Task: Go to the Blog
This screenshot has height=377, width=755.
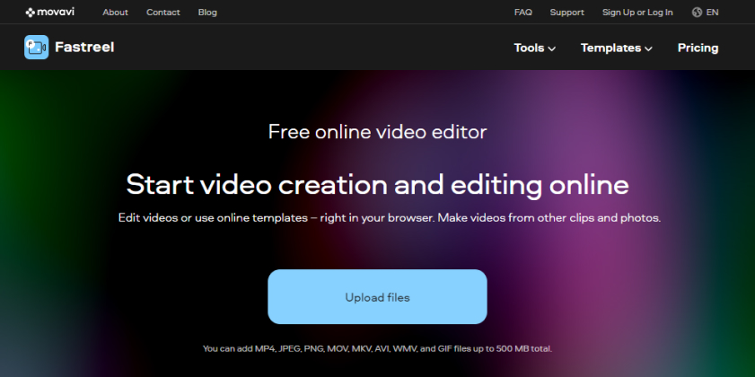Action: pyautogui.click(x=207, y=13)
